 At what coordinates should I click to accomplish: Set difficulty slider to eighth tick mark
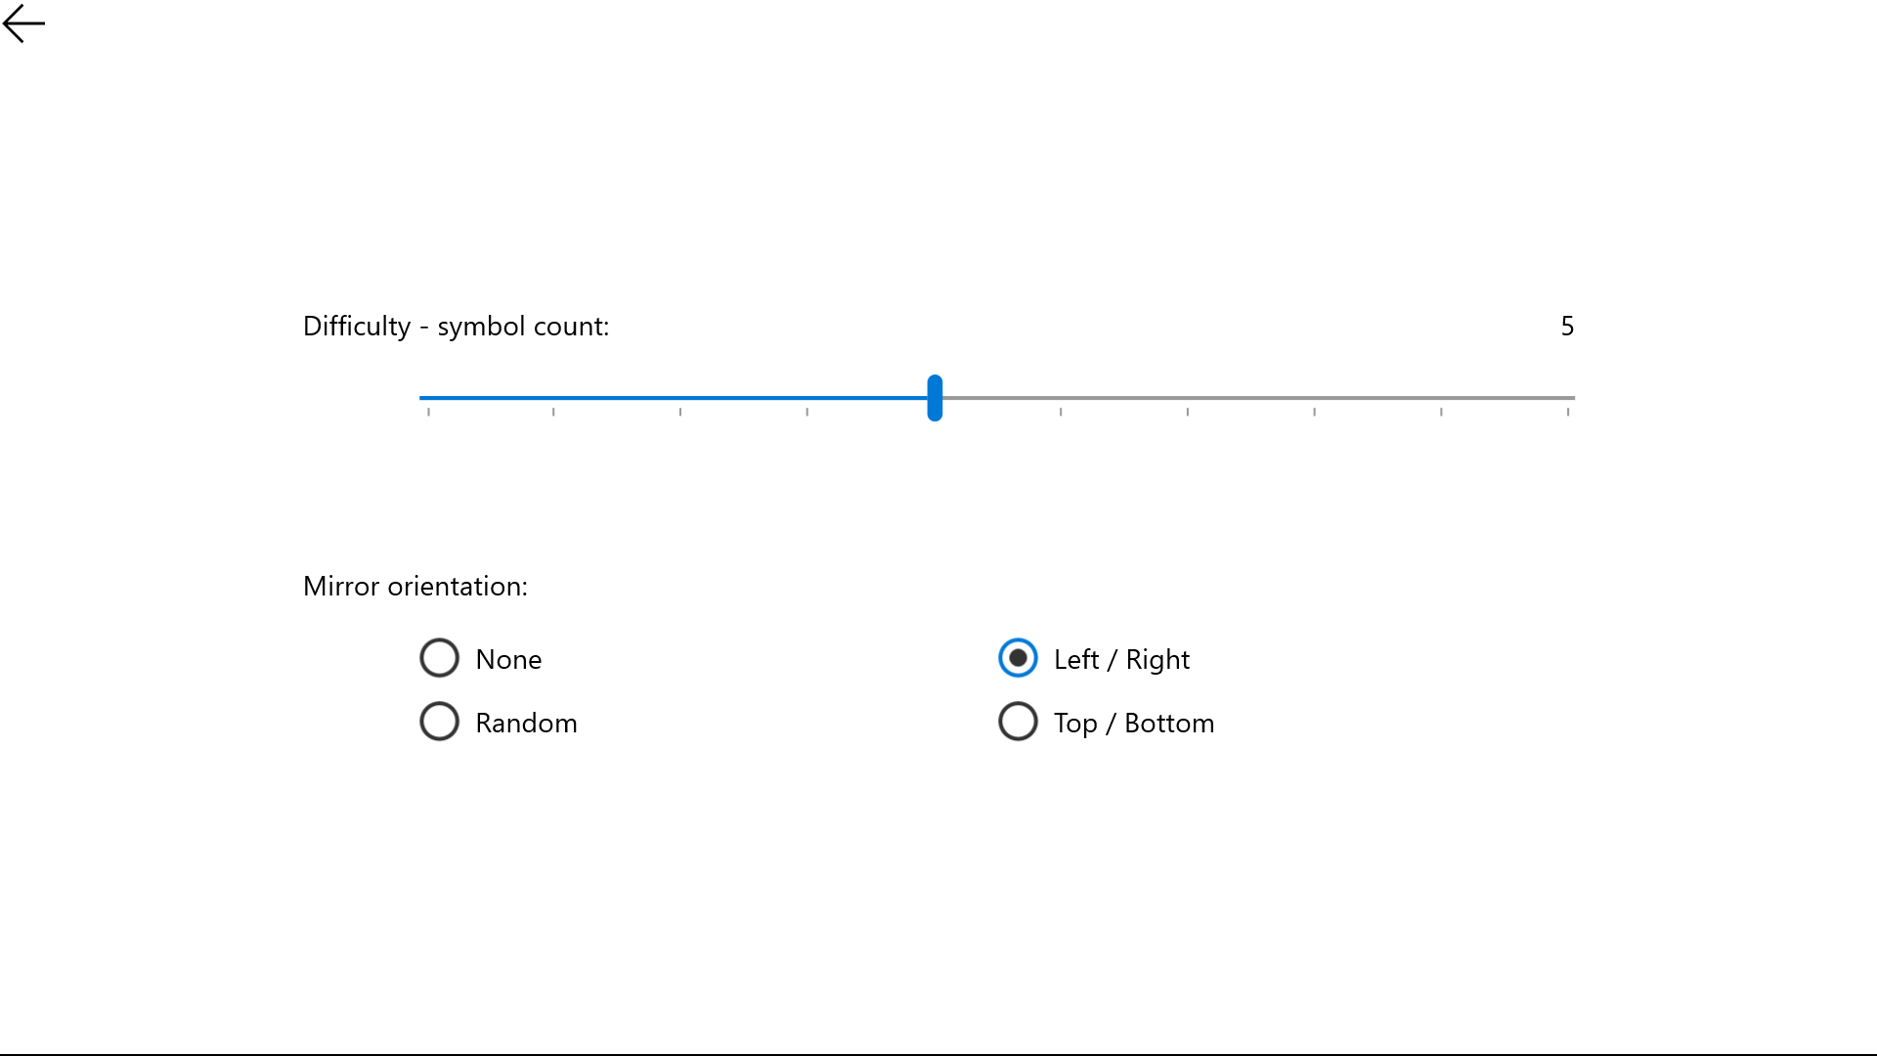pos(1315,398)
